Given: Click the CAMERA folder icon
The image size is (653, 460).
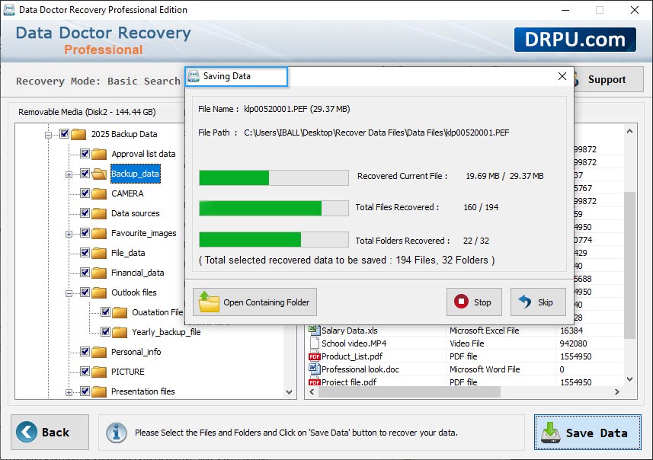Looking at the screenshot, I should 99,193.
